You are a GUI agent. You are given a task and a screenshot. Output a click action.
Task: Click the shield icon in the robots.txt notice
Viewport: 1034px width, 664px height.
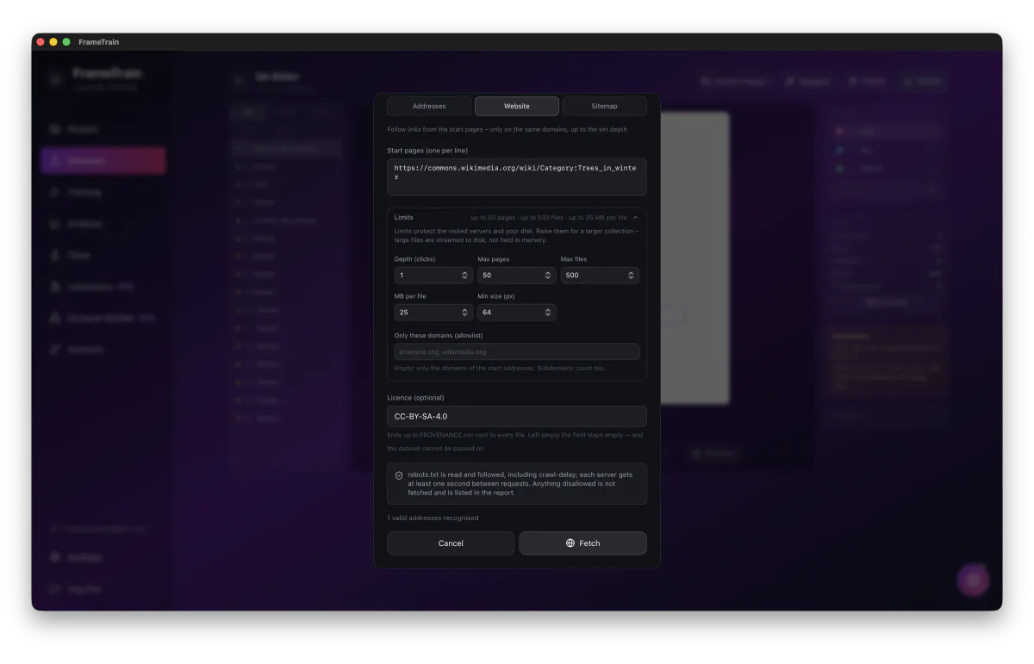399,475
